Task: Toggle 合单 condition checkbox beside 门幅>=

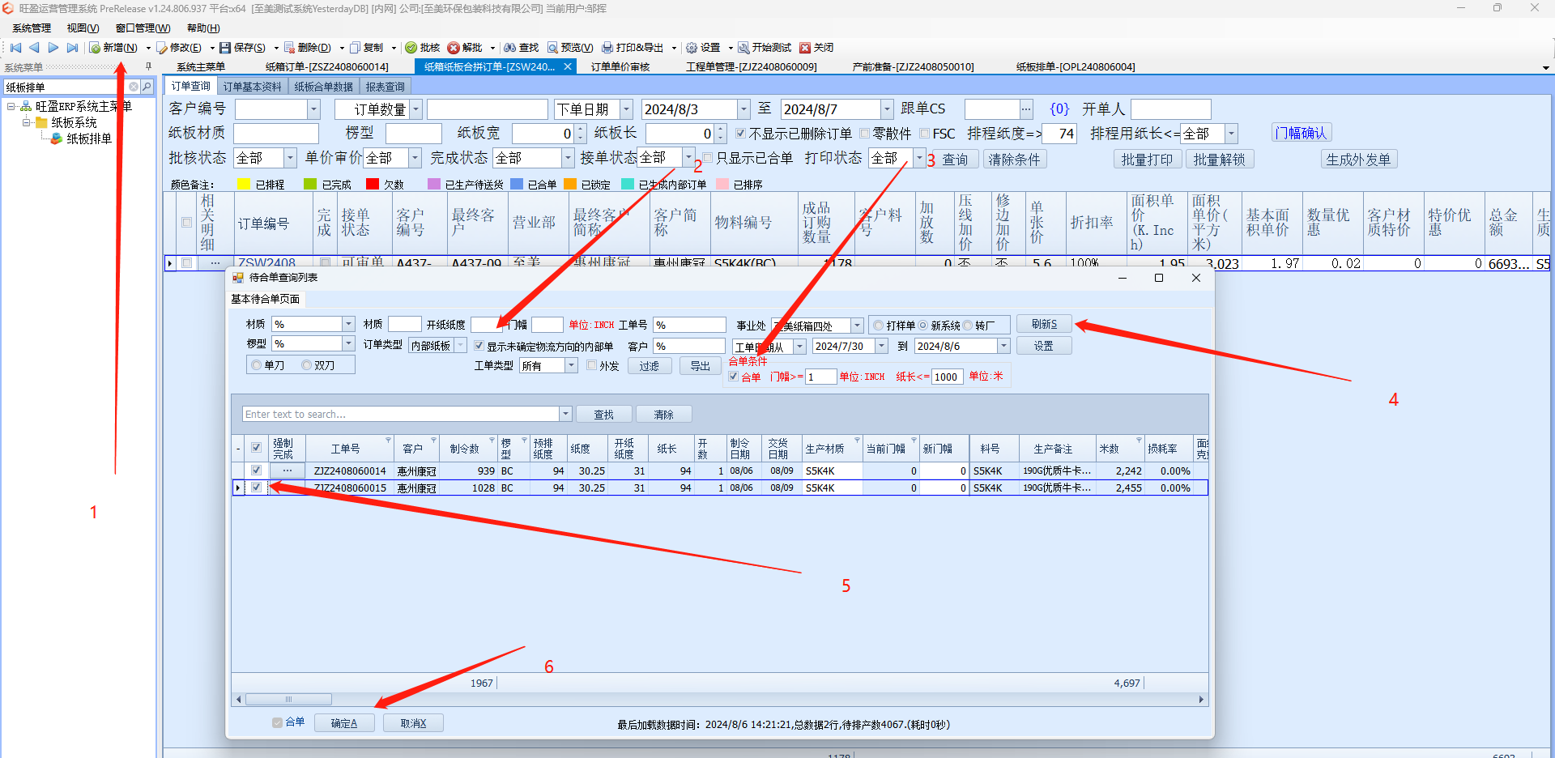Action: point(734,377)
